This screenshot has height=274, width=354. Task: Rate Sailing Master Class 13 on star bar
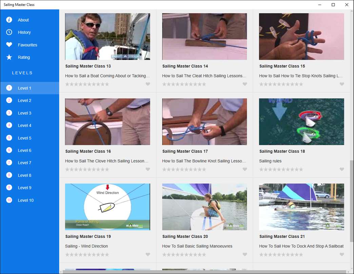(x=87, y=84)
